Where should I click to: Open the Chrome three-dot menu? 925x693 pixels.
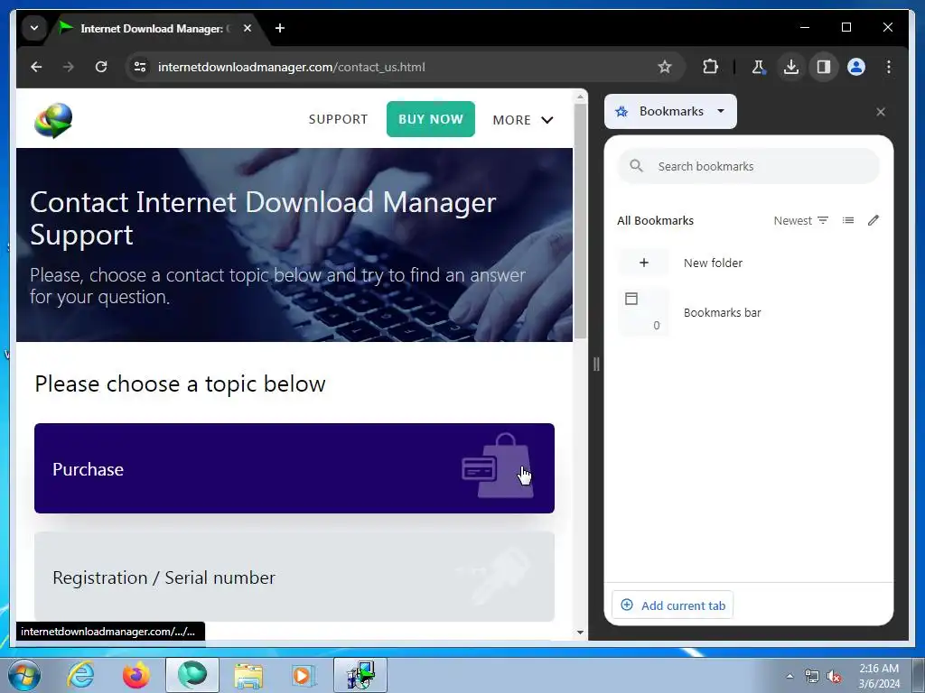889,67
